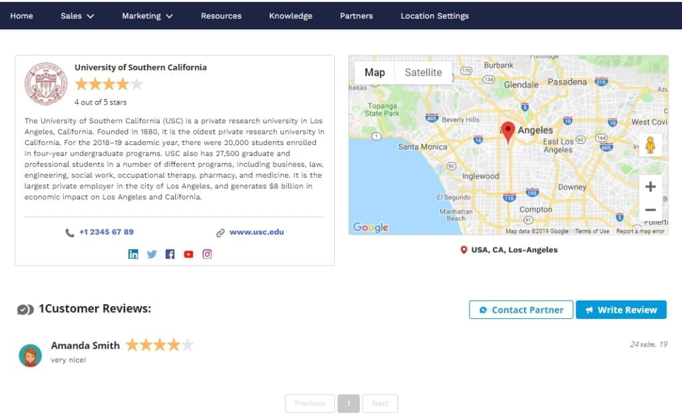The image size is (682, 418).
Task: Open the Knowledge menu item
Action: pyautogui.click(x=290, y=16)
